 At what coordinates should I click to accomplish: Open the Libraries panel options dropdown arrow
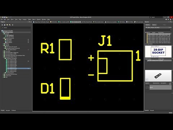coord(169,22)
